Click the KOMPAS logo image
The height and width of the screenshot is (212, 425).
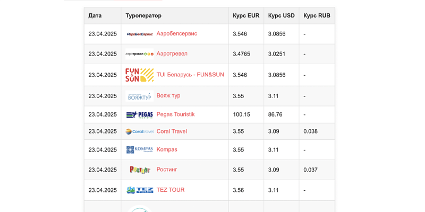pos(140,149)
